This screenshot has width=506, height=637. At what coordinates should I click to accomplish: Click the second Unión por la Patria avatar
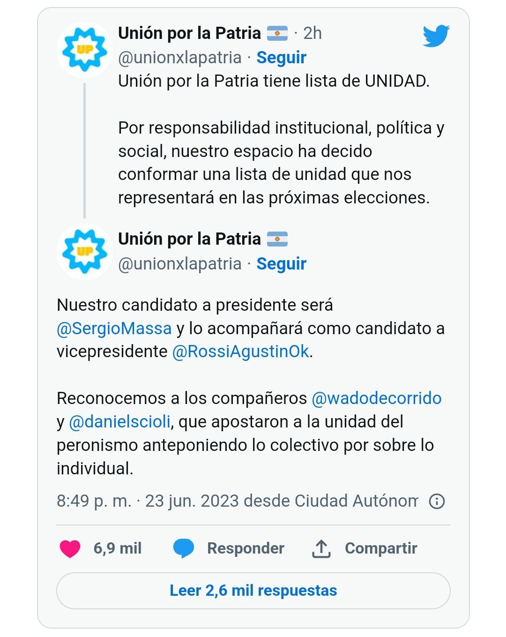(85, 252)
